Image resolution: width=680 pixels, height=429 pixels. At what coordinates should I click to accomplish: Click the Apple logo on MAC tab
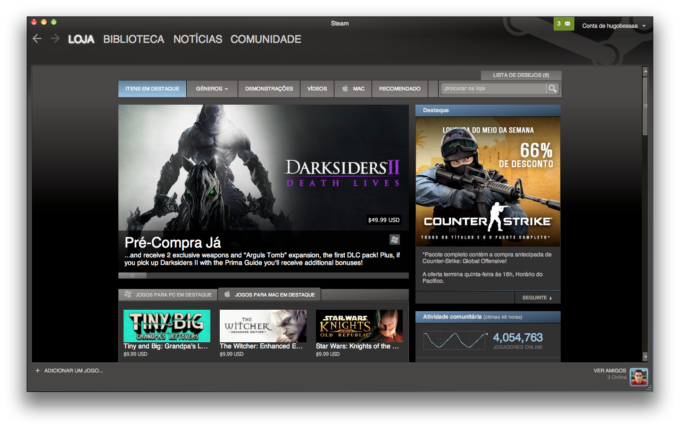point(345,88)
